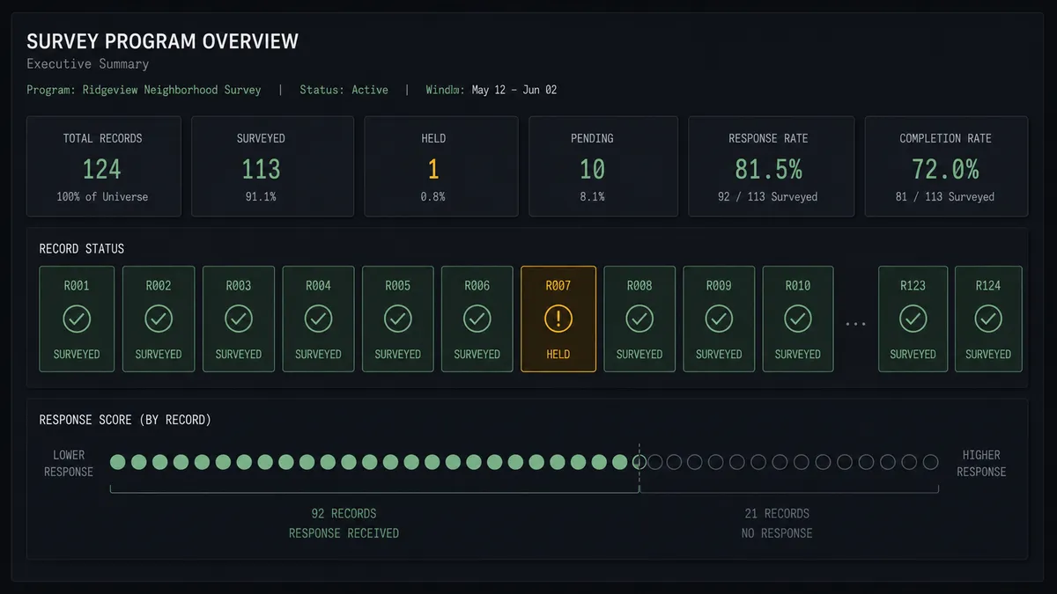Click the checkmark icon in record R123
Screen dimensions: 1057x594
click(913, 319)
